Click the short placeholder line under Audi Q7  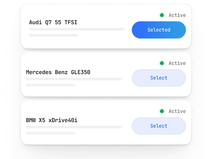(x=54, y=35)
